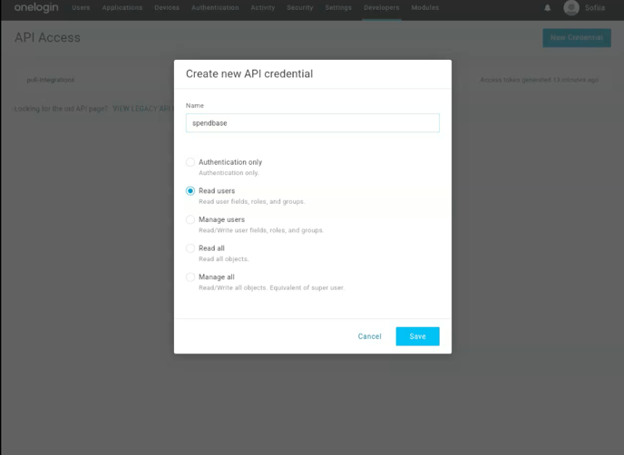Image resolution: width=624 pixels, height=455 pixels.
Task: Open the notifications bell icon
Action: pos(547,7)
